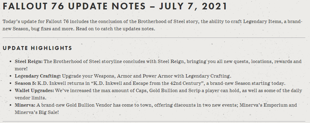310x123 pixels.
Task: Click the bullet before Steel Reign
Action: [10, 62]
